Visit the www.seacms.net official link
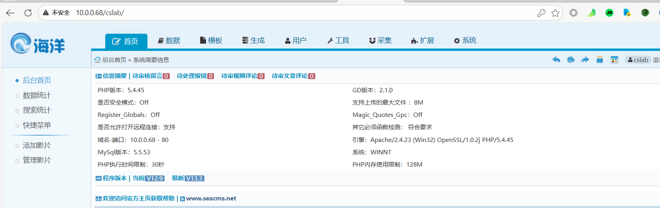This screenshot has width=660, height=208. click(211, 198)
